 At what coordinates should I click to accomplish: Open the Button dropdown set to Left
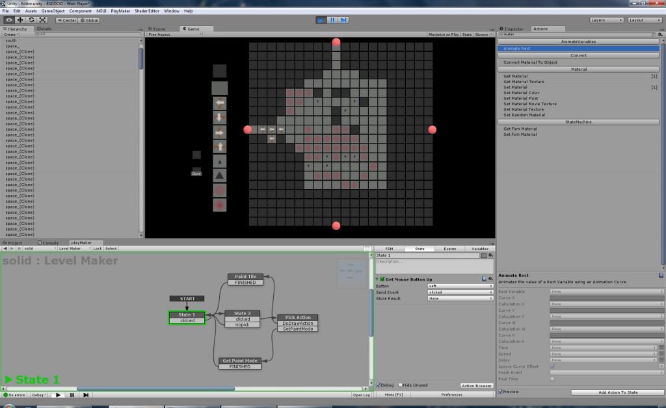[460, 286]
